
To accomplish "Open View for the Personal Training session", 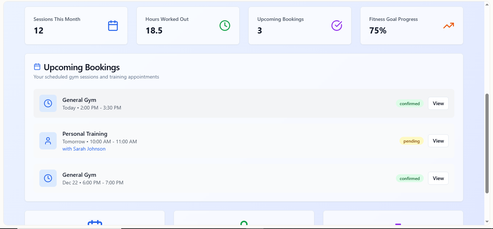I will [438, 141].
